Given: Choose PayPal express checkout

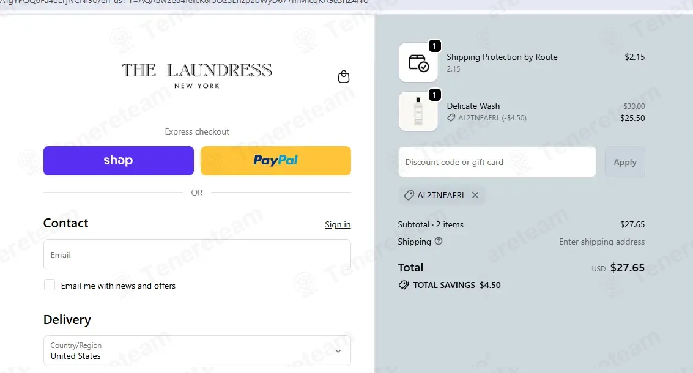Looking at the screenshot, I should tap(276, 161).
